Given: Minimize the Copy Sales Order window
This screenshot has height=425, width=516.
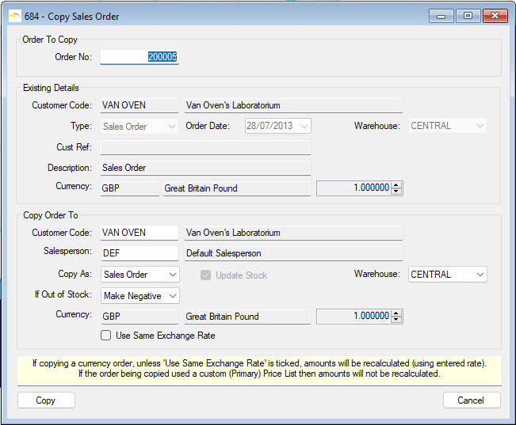Looking at the screenshot, I should click(441, 16).
